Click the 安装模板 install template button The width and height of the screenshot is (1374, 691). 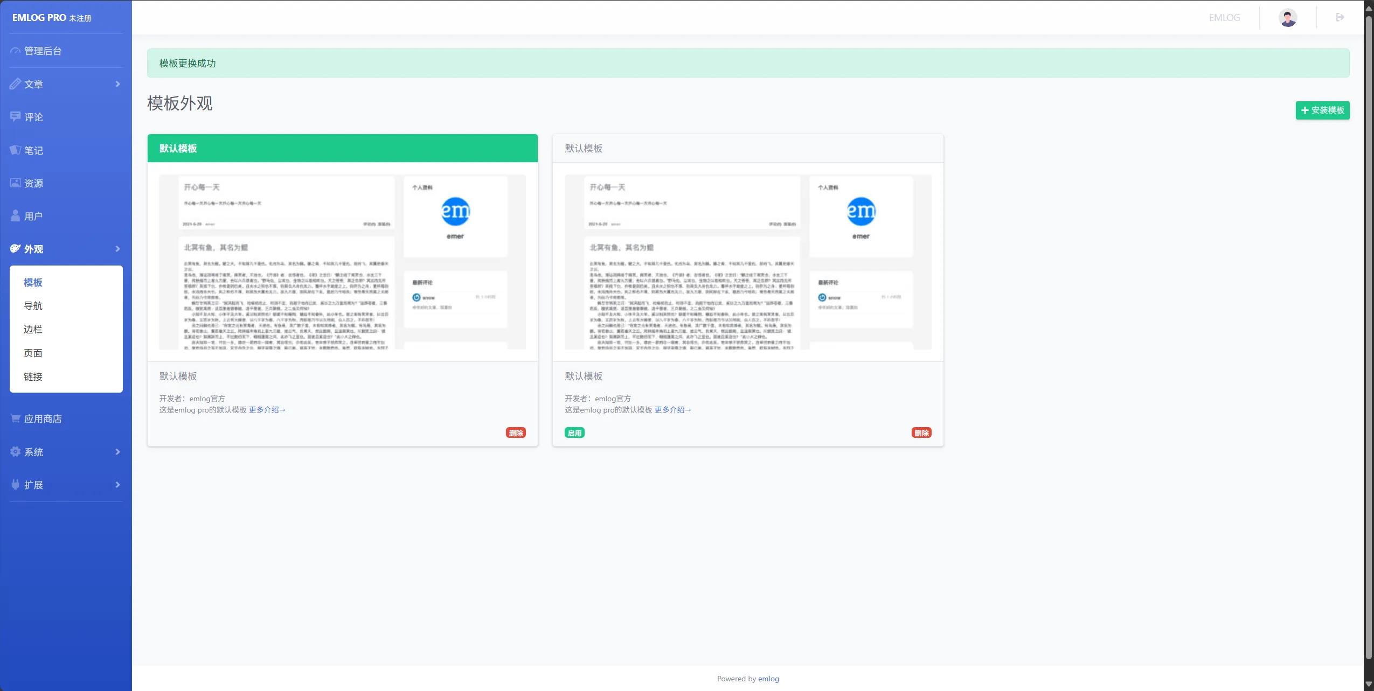1322,110
